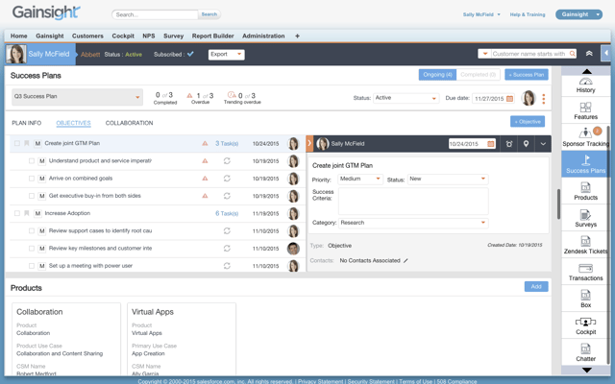Image resolution: width=615 pixels, height=384 pixels.
Task: Open the plan Status Active dropdown
Action: pos(406,98)
